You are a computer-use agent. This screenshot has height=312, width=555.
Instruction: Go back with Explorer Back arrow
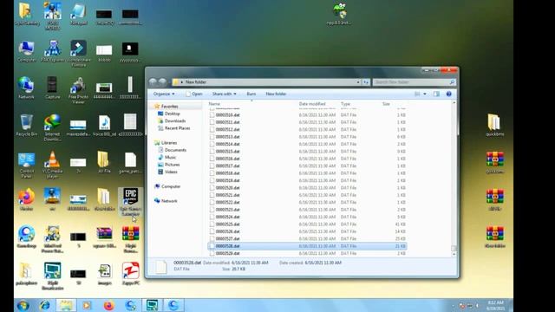click(x=153, y=82)
